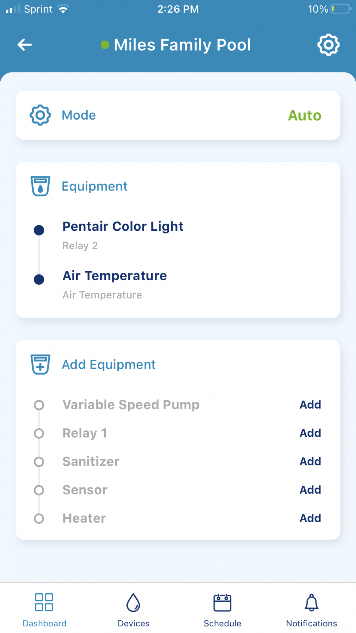Open the Schedule calendar icon
The image size is (356, 633).
coord(222,602)
